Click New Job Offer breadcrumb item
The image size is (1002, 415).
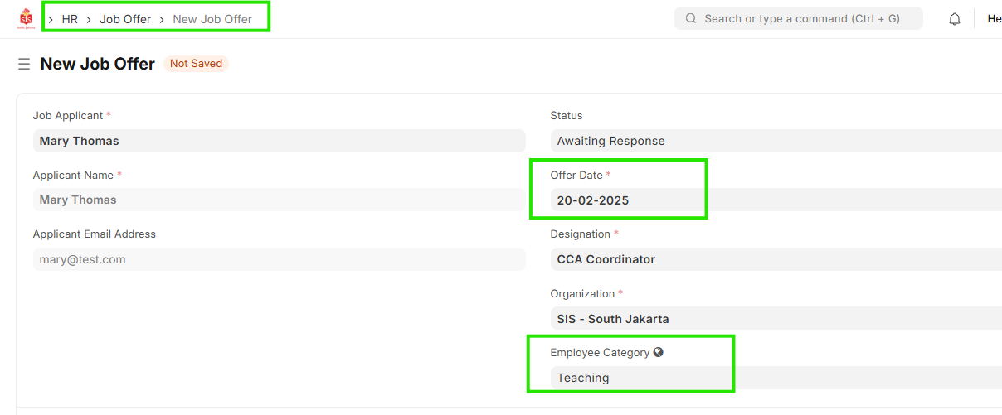pyautogui.click(x=212, y=19)
